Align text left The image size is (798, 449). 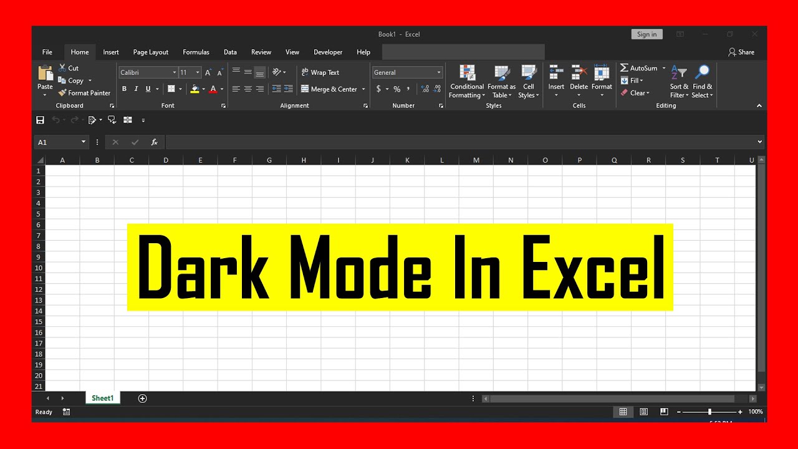coord(236,89)
